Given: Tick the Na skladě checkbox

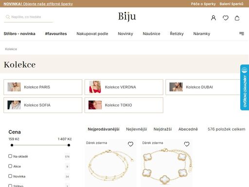Looking at the screenshot, I should [x=10, y=156].
